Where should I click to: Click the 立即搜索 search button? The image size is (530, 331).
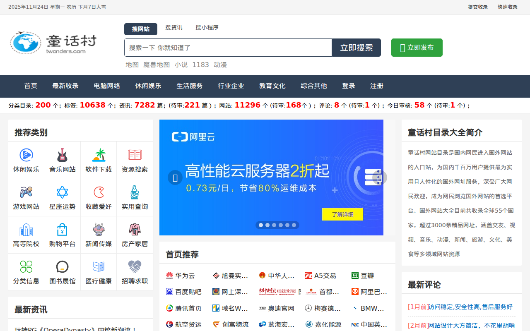pyautogui.click(x=356, y=47)
